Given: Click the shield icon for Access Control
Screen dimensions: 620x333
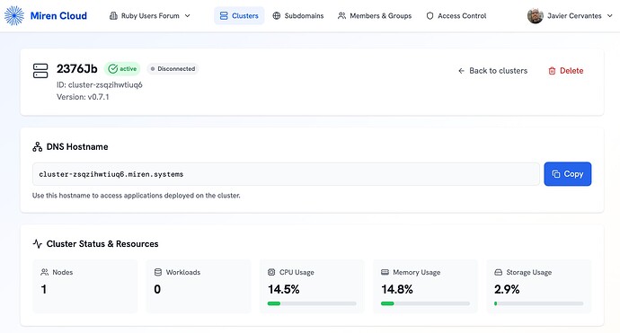Looking at the screenshot, I should coord(430,16).
